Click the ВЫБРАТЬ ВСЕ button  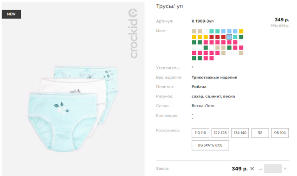tap(210, 145)
